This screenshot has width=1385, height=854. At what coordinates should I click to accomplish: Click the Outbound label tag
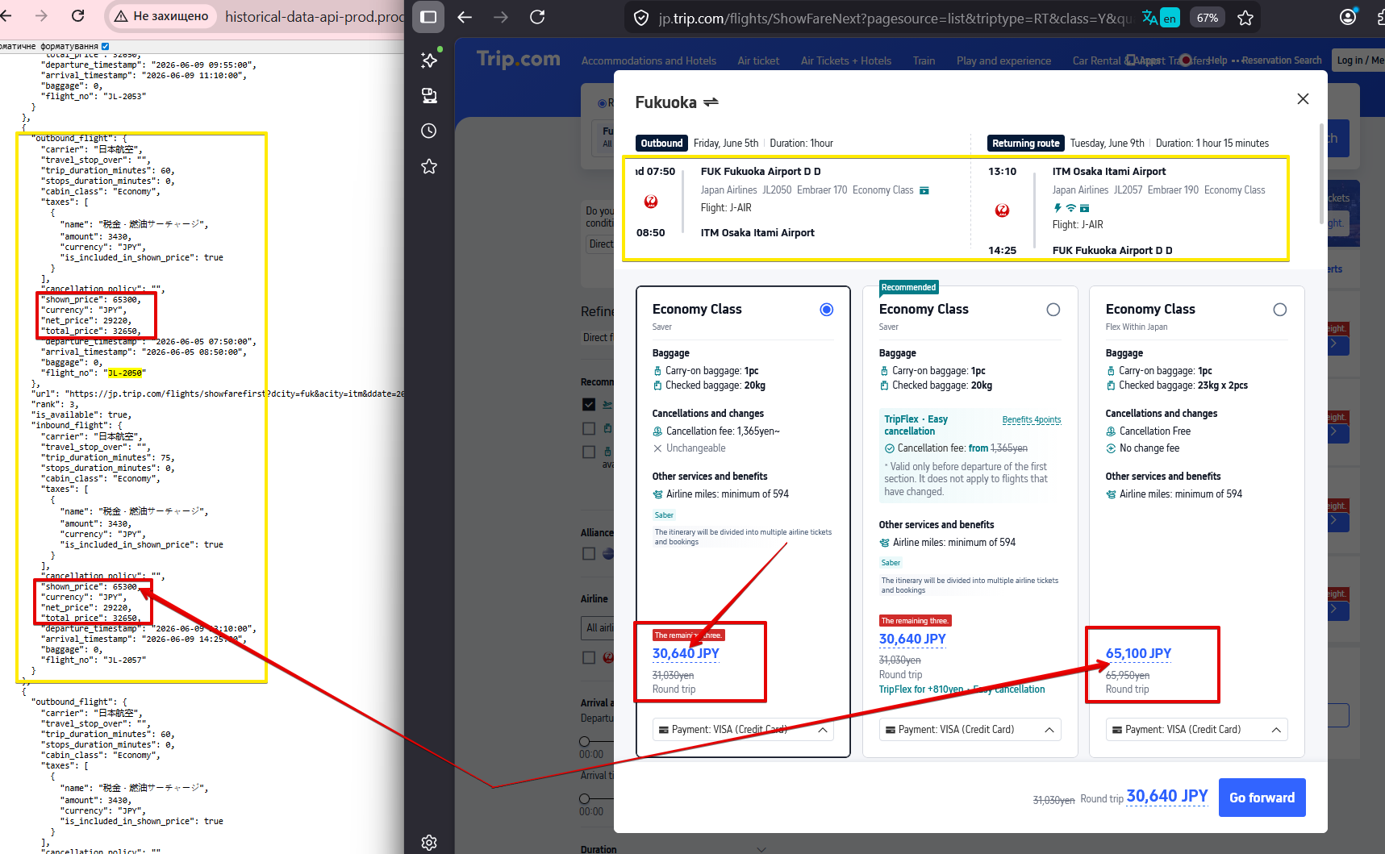tap(661, 144)
